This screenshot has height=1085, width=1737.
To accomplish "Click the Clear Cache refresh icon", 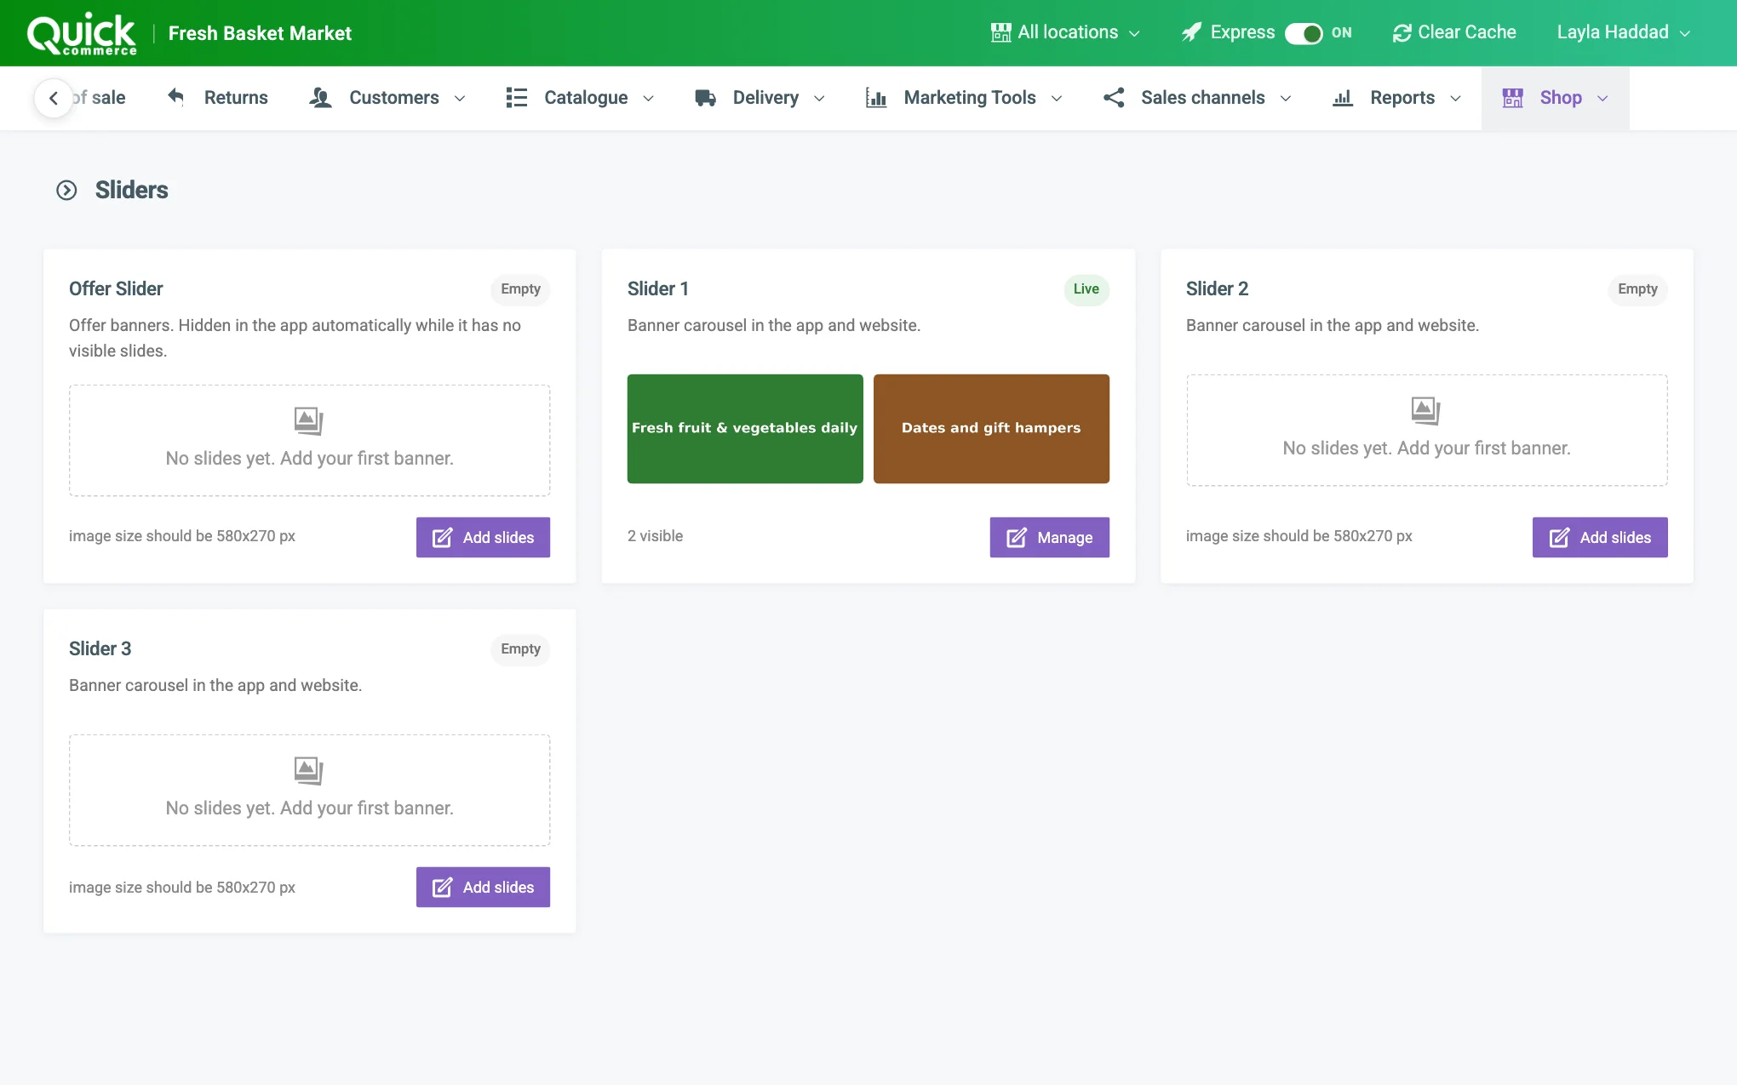I will click(1402, 32).
